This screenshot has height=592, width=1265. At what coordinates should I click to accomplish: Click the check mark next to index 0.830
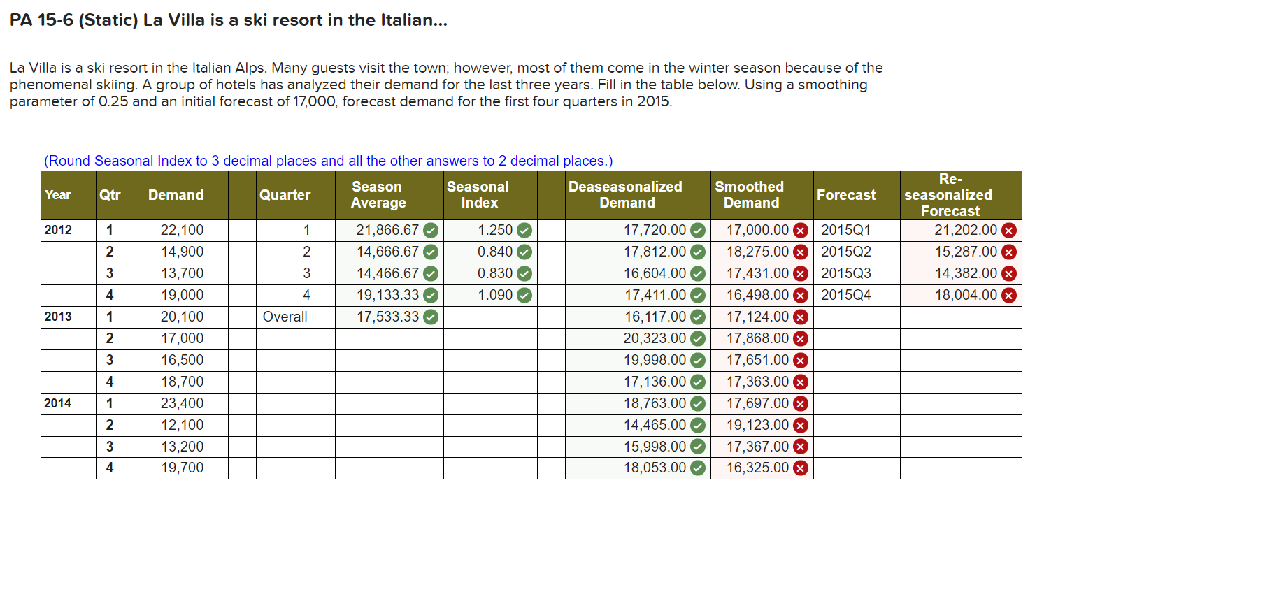524,274
